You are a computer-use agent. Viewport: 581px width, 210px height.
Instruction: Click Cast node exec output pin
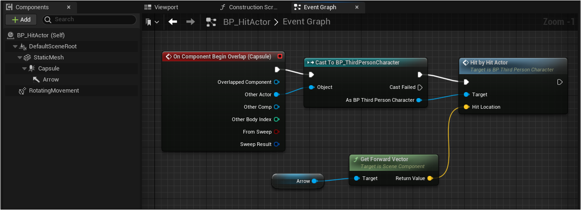click(420, 75)
